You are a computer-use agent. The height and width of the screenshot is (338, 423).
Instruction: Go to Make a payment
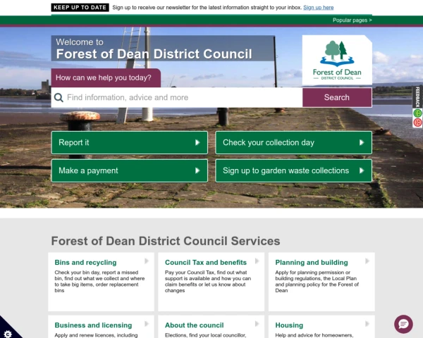tap(130, 170)
